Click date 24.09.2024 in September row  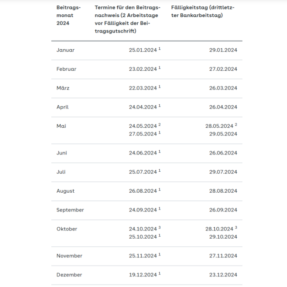click(x=143, y=210)
